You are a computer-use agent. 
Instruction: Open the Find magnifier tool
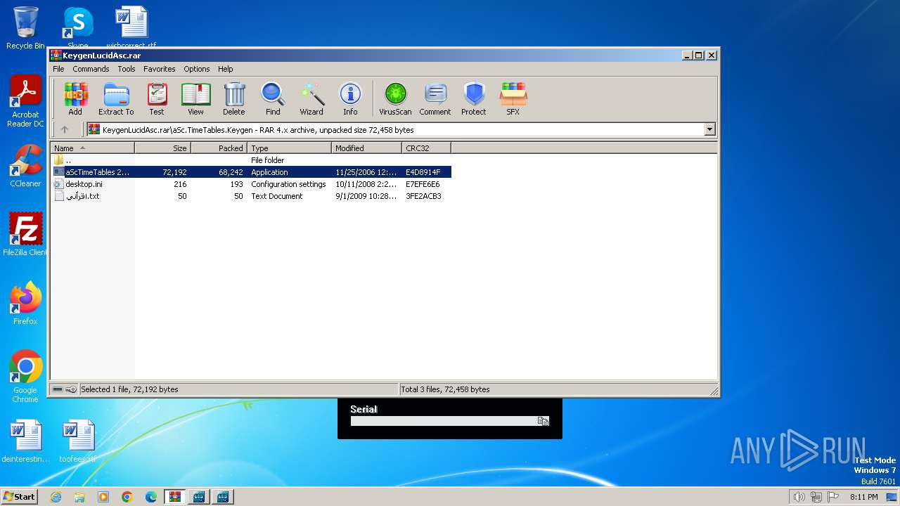273,99
